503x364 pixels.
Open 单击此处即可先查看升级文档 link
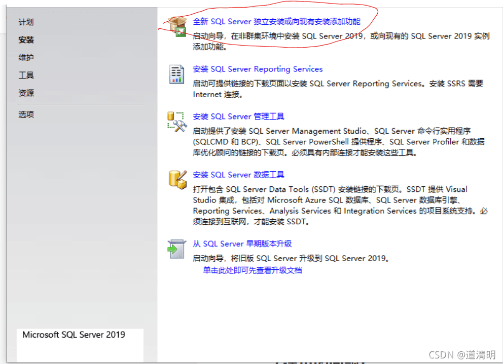[x=253, y=270]
